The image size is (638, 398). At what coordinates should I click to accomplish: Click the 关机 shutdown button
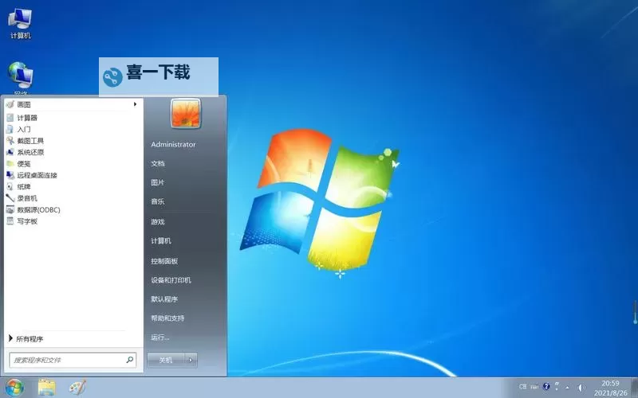pyautogui.click(x=166, y=360)
